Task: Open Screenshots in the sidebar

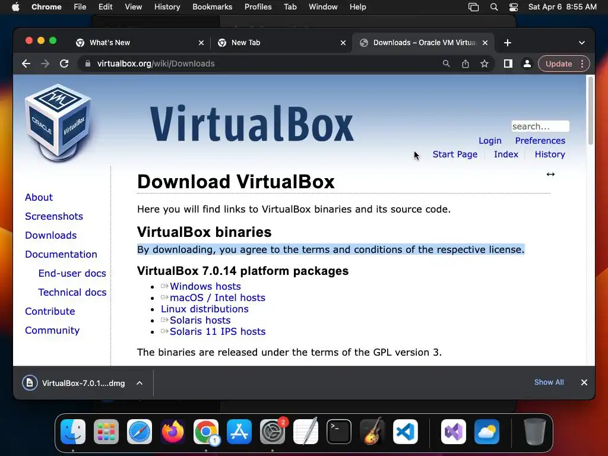Action: tap(54, 216)
